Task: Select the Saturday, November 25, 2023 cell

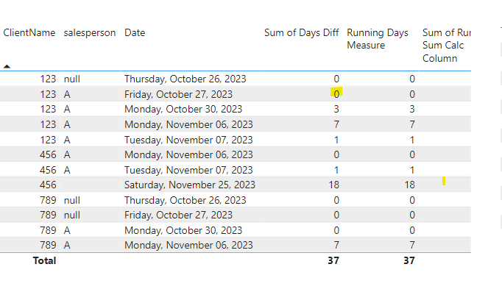Action: (x=190, y=185)
